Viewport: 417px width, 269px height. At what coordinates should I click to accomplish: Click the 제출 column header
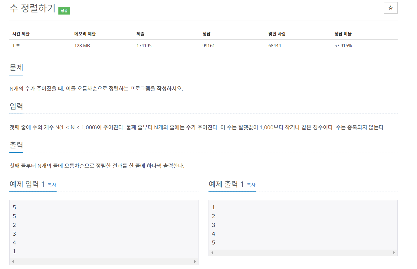tap(140, 34)
